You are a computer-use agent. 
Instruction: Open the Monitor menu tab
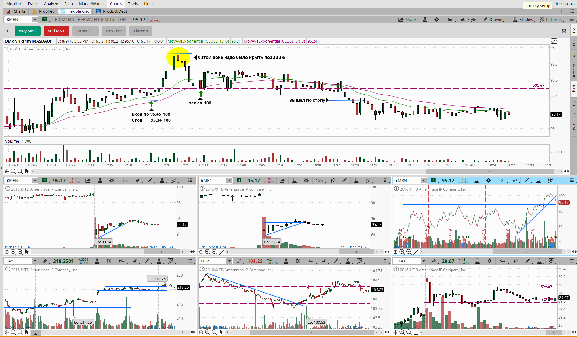[14, 4]
